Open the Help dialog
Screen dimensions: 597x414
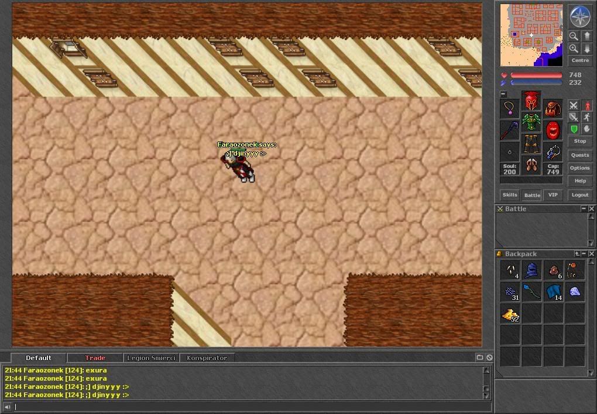(580, 181)
